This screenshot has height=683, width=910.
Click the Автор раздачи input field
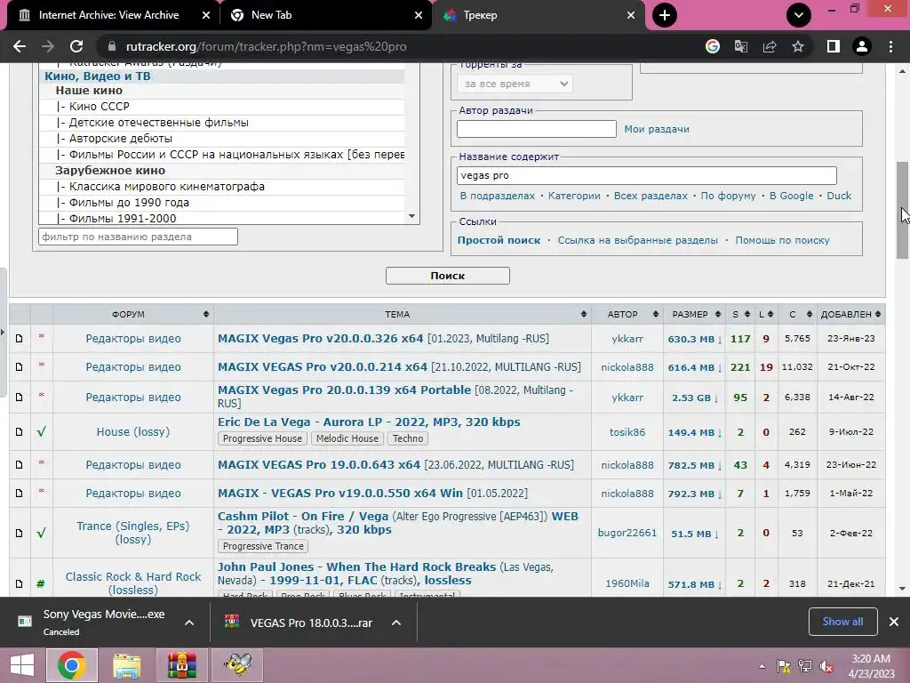pyautogui.click(x=536, y=129)
